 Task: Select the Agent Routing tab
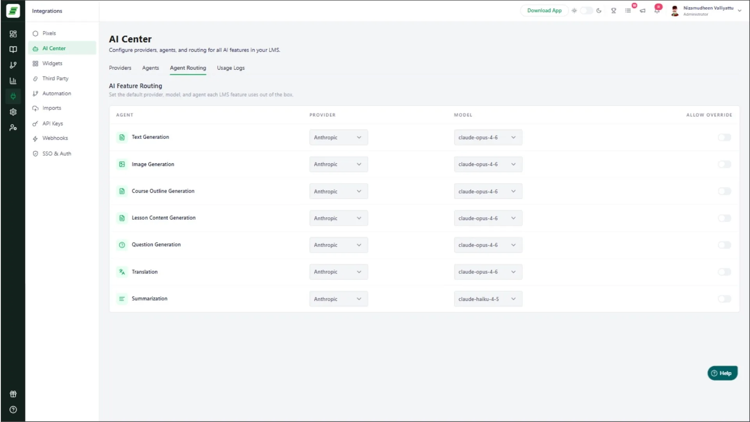click(188, 68)
